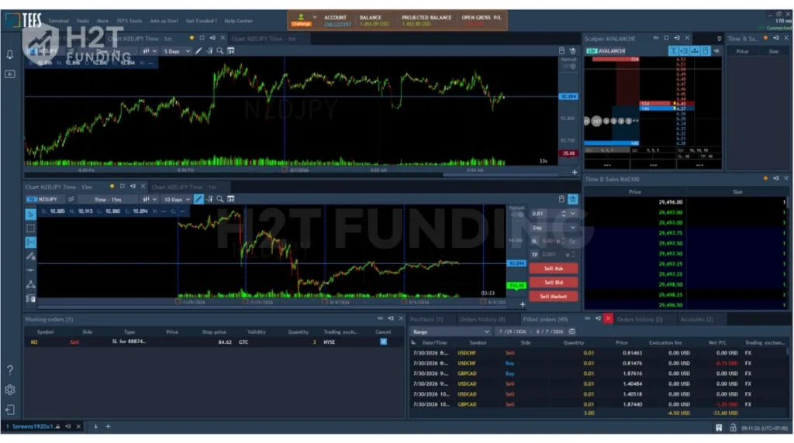This screenshot has height=443, width=794.
Task: Open the Tools menu
Action: [82, 21]
